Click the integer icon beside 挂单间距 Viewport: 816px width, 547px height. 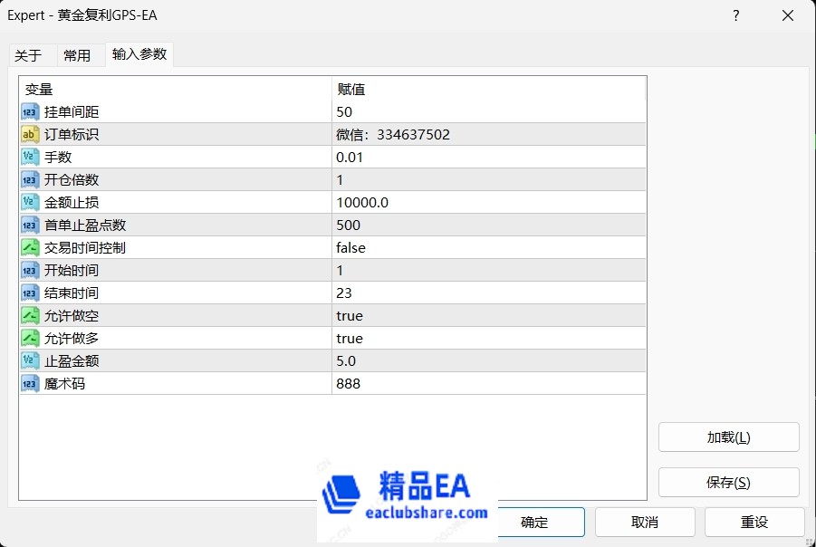29,112
